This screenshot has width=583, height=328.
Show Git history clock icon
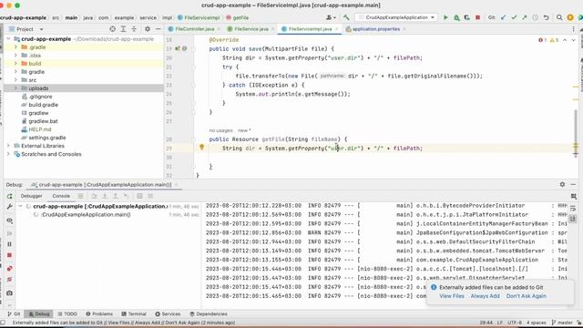coord(535,17)
